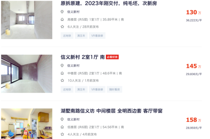Click star follow icon next to 10人关注
This screenshot has height=139, width=210.
[x=62, y=81]
